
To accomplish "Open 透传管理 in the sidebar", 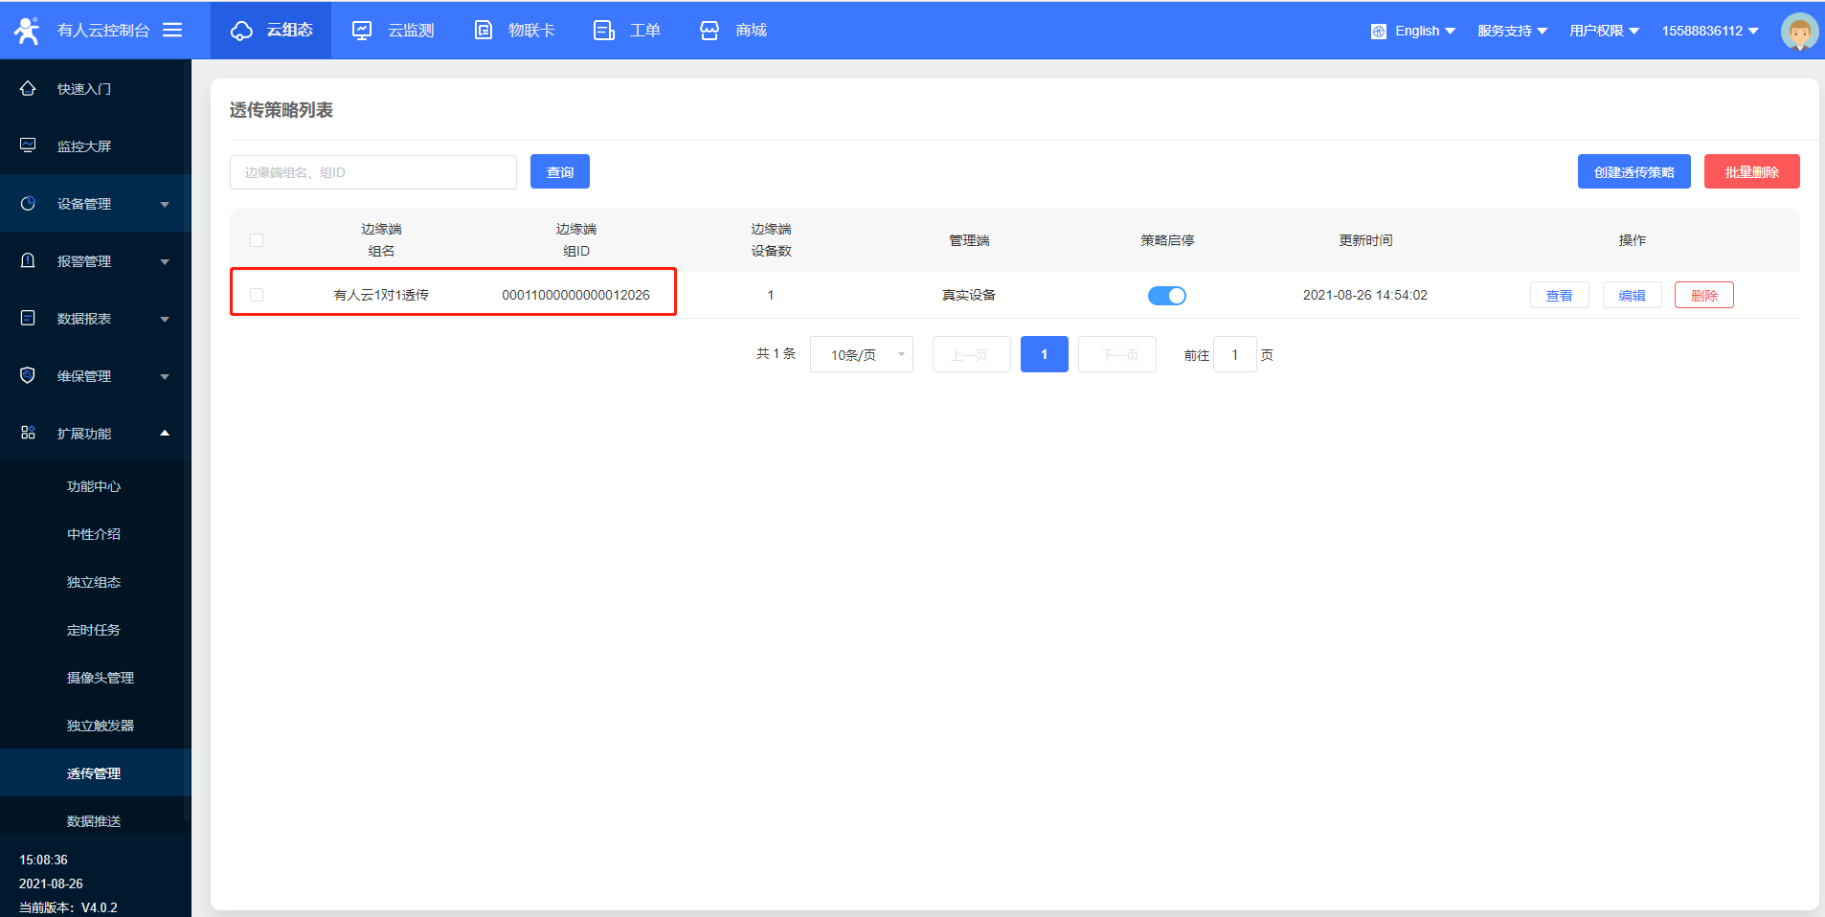I will coord(94,773).
